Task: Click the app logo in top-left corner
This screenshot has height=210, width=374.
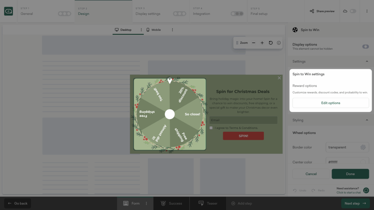Action: tap(8, 11)
